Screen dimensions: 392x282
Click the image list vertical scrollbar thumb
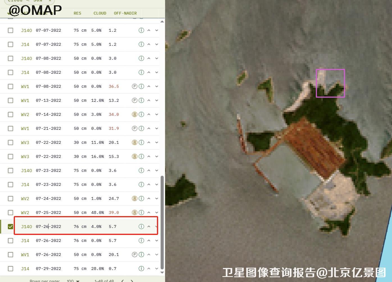click(162, 222)
